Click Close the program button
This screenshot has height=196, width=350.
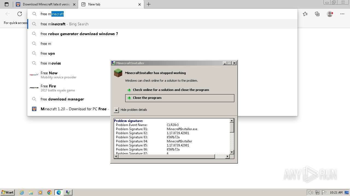tap(180, 98)
